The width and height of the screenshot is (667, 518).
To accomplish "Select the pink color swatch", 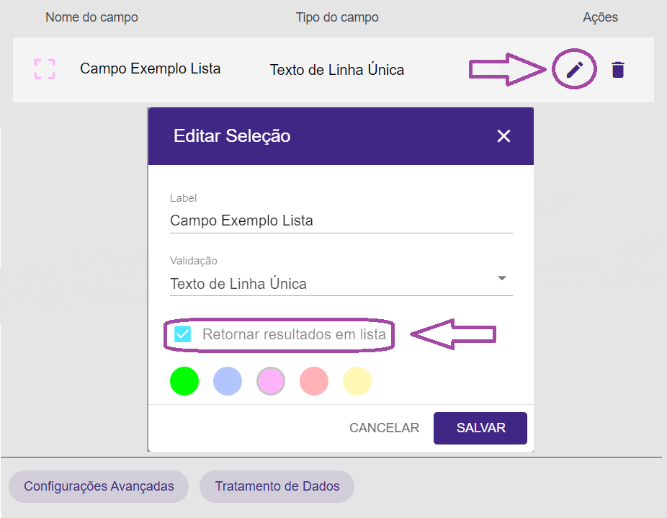I will (271, 381).
